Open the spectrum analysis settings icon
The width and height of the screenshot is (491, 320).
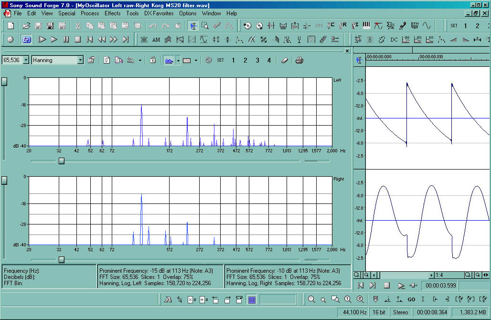[x=91, y=60]
